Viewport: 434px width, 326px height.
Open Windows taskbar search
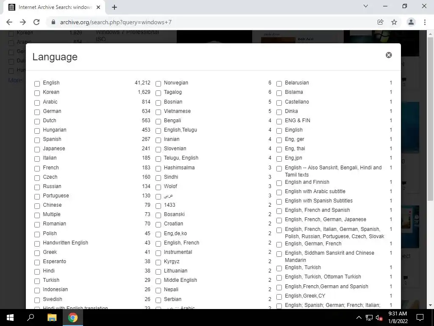[31, 318]
